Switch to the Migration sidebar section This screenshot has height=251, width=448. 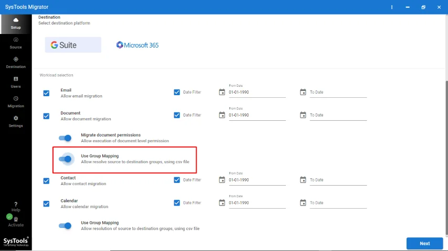pyautogui.click(x=16, y=102)
